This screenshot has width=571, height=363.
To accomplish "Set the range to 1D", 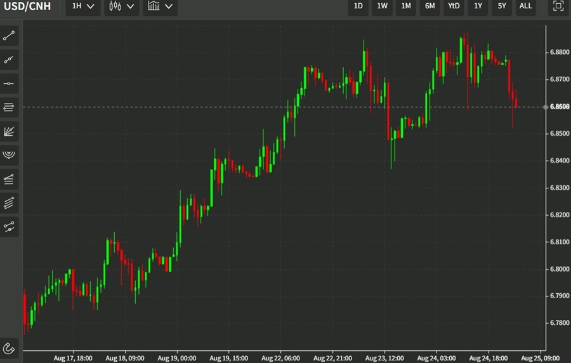I will (358, 6).
